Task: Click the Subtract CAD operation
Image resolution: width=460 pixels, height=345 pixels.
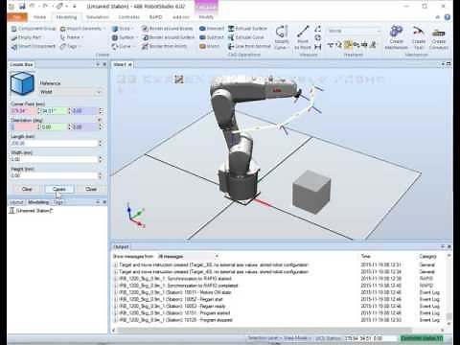Action: 212,37
